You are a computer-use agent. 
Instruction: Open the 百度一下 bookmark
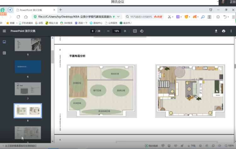click(81, 23)
